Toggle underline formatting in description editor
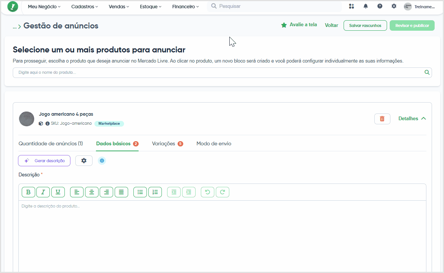 [x=58, y=192]
